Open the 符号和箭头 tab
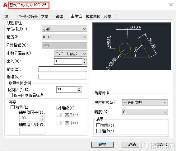176x151 pixels. [28, 17]
